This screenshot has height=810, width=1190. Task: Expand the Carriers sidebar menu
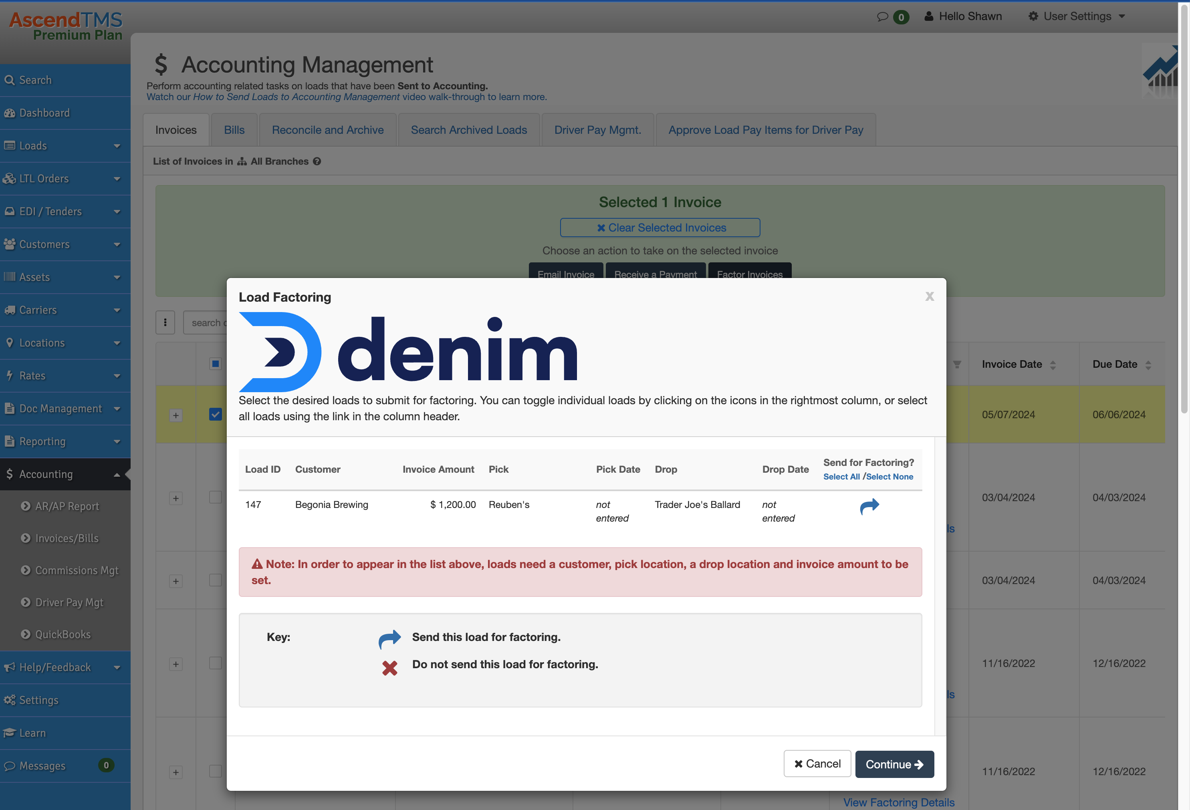point(65,310)
